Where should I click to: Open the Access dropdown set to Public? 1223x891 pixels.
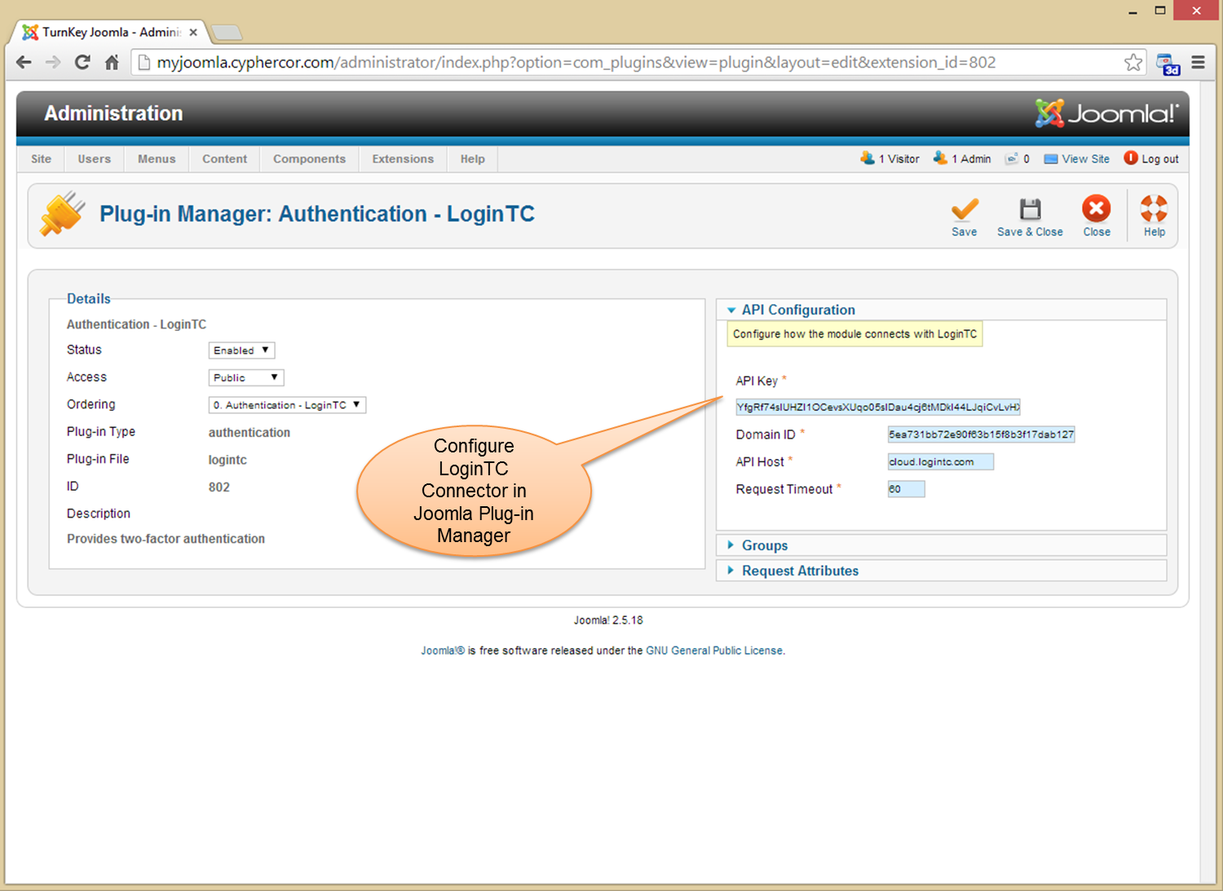coord(246,377)
